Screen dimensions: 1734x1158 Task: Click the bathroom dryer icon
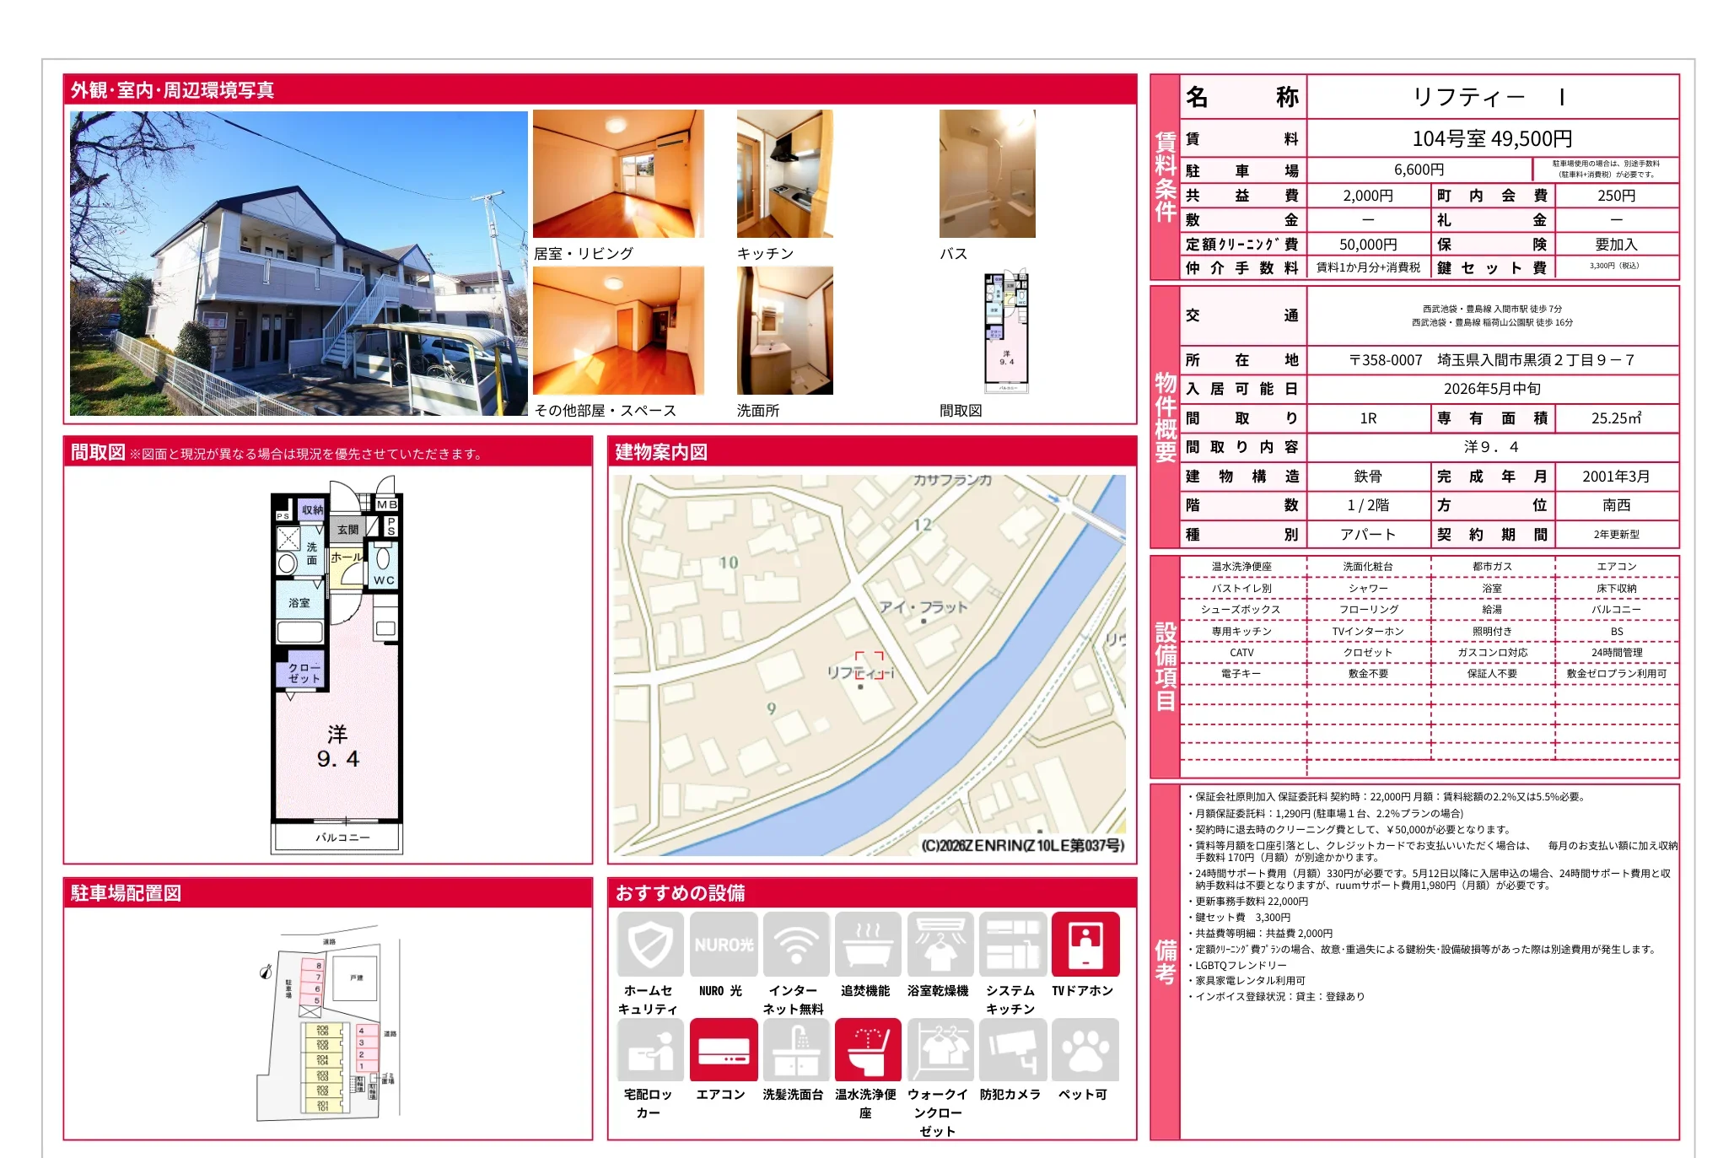click(x=940, y=945)
